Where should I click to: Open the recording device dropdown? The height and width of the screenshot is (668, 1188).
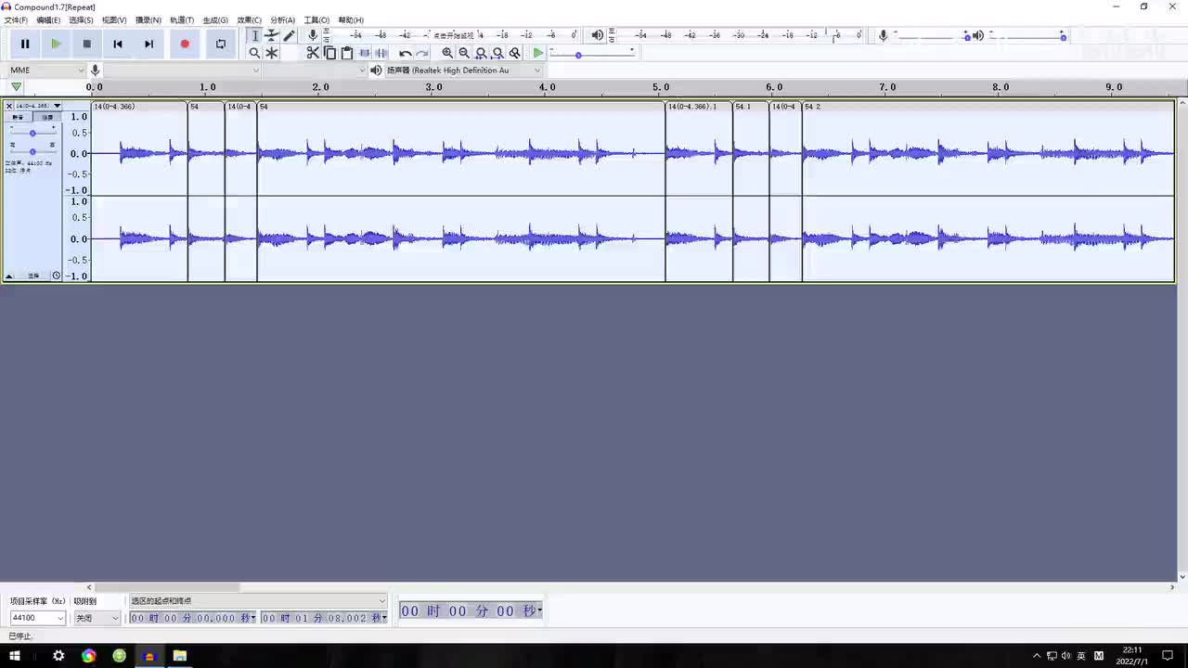click(182, 71)
